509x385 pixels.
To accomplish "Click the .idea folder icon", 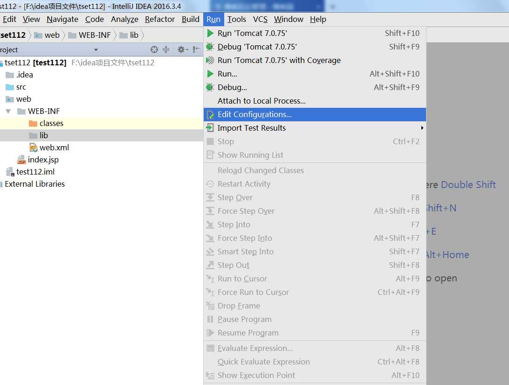I will click(x=10, y=75).
